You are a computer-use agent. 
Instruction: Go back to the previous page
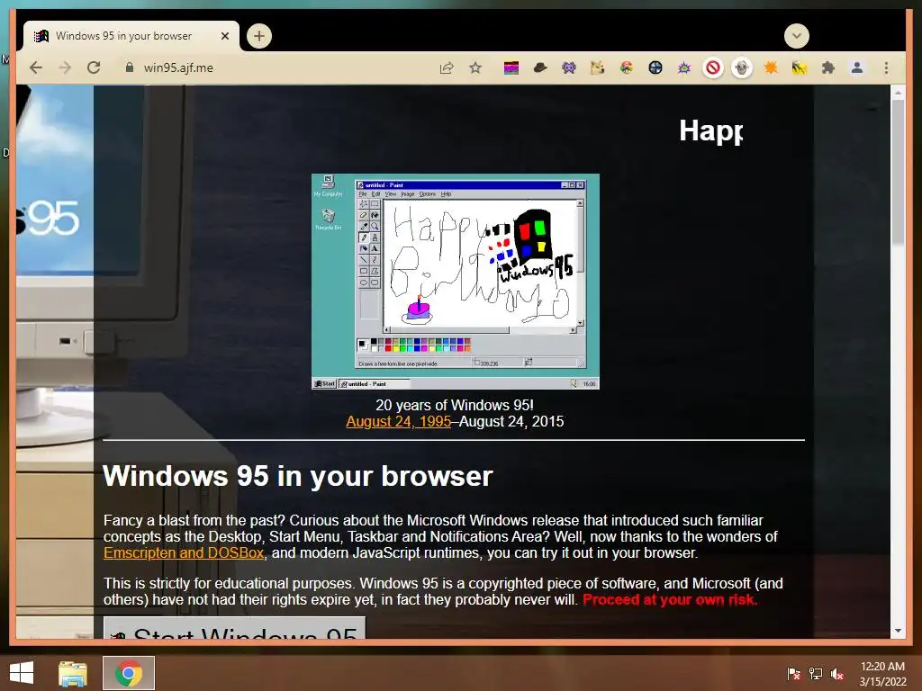click(36, 67)
